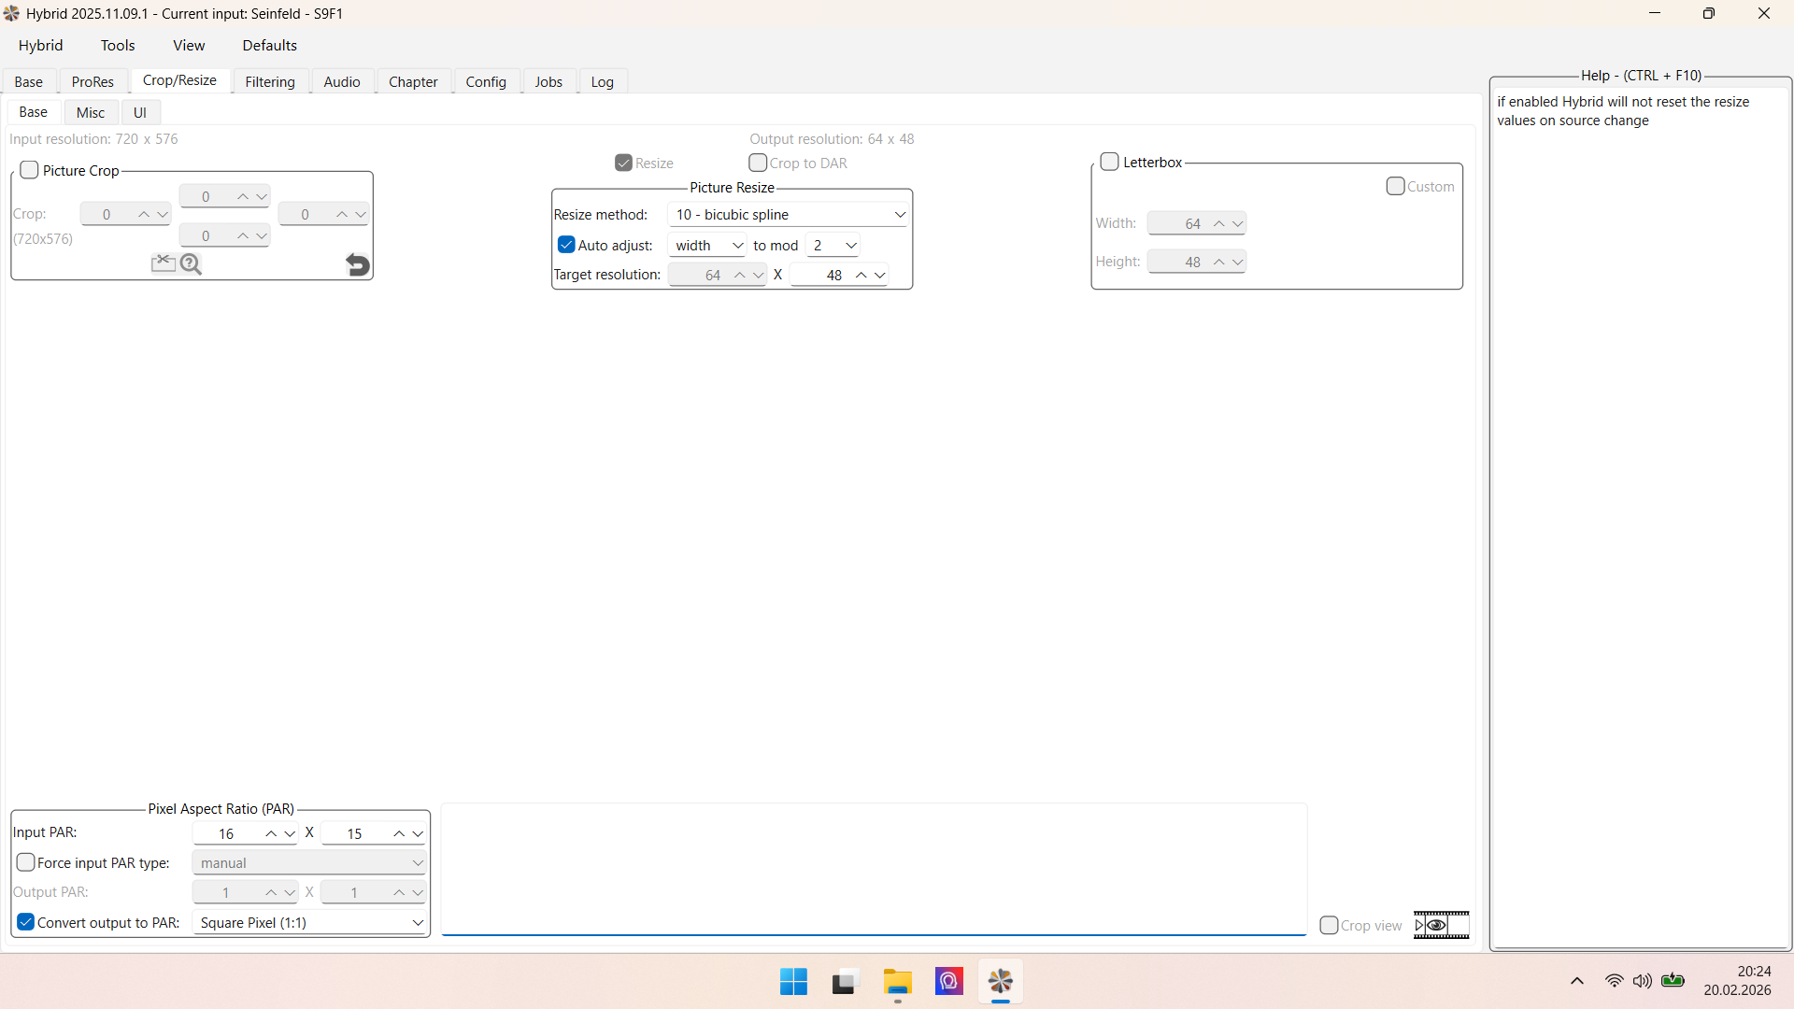Click the auto-crop magnifier question icon
The image size is (1794, 1009).
pos(191,264)
